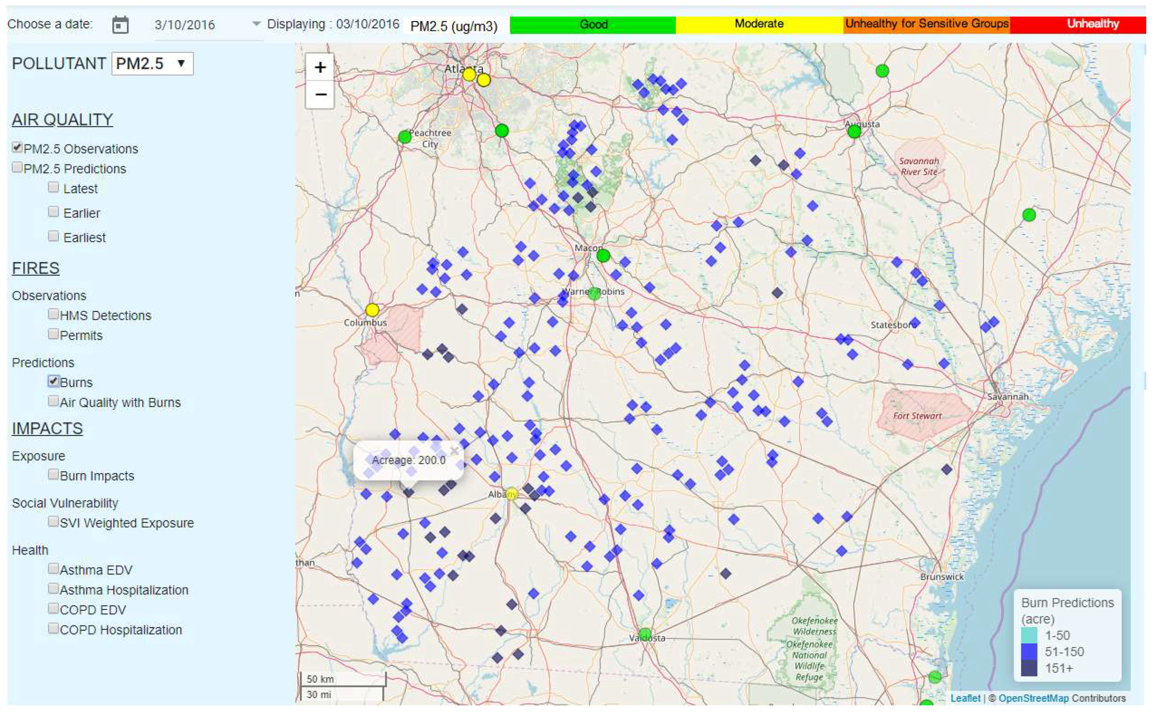Click the burn diamond marker near Statesboro
The height and width of the screenshot is (713, 1154).
pos(915,323)
